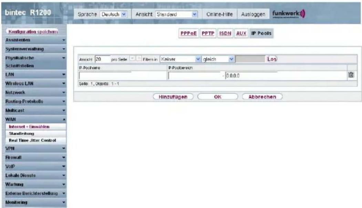Expand the Assistenten menu
The height and width of the screenshot is (208, 362).
pyautogui.click(x=35, y=40)
